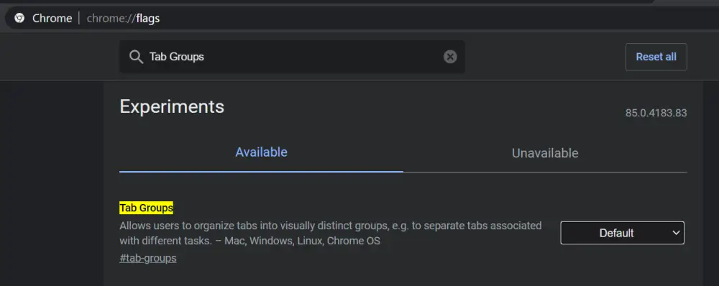Click the description beginning 'Allows users to organize tabs'

[331, 233]
